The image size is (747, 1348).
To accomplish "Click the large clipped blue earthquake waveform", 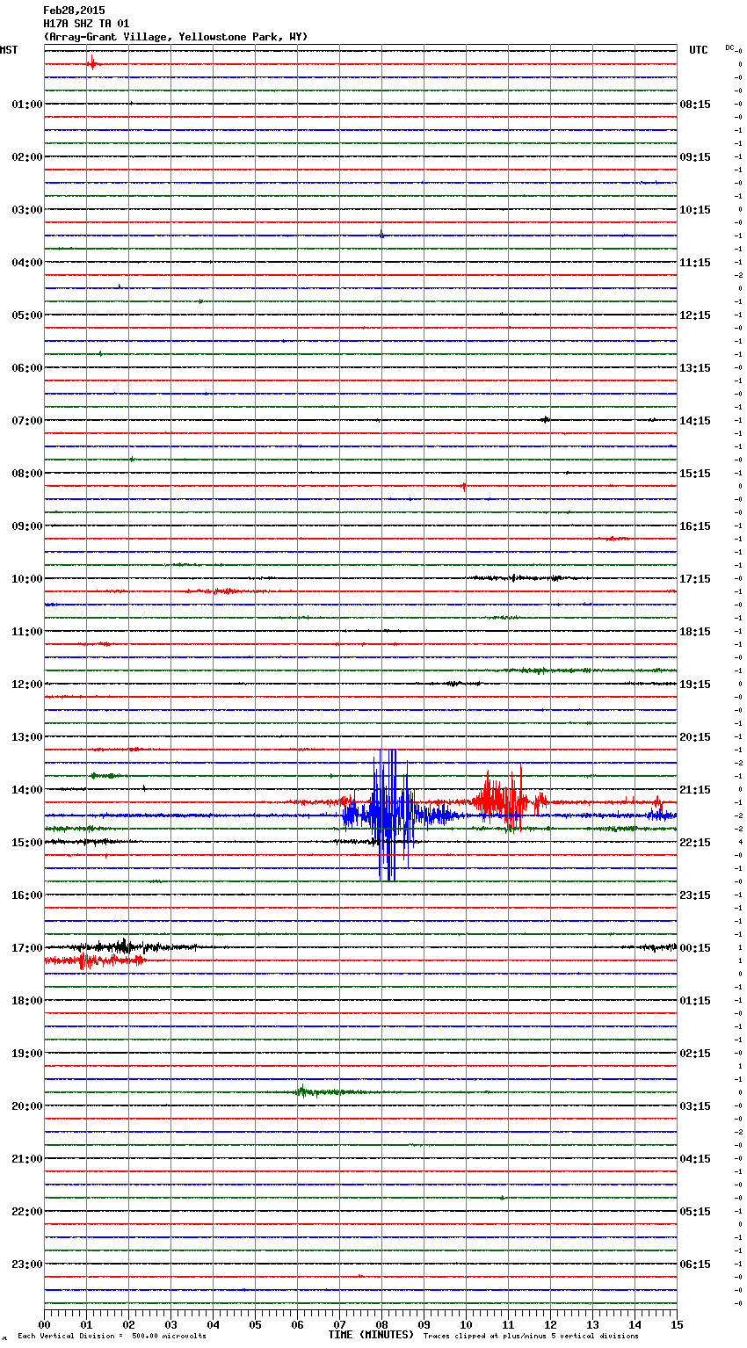I will (387, 815).
